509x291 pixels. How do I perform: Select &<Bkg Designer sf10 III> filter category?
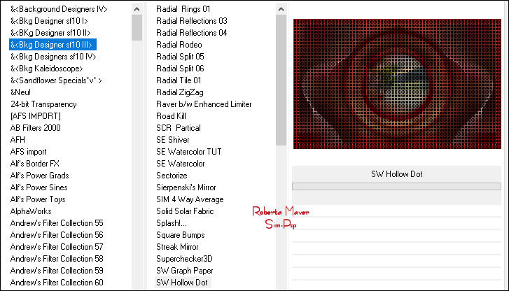(53, 45)
